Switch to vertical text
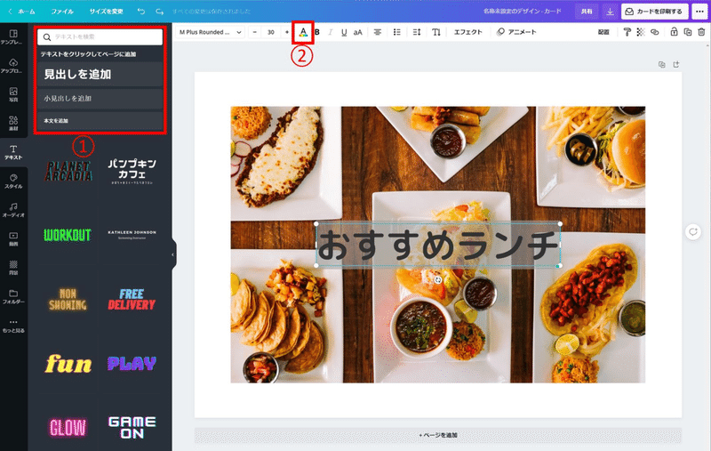The width and height of the screenshot is (711, 451). coord(435,32)
